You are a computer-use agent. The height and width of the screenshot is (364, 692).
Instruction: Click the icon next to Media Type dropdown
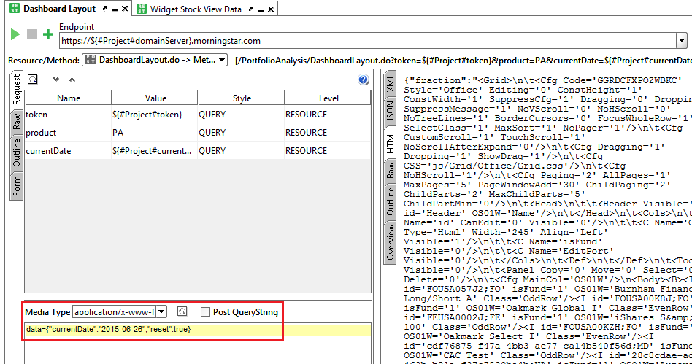tap(182, 311)
